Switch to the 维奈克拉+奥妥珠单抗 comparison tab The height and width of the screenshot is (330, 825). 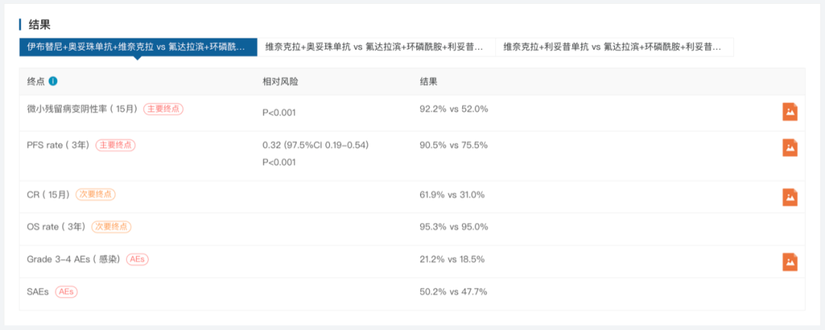coord(376,47)
